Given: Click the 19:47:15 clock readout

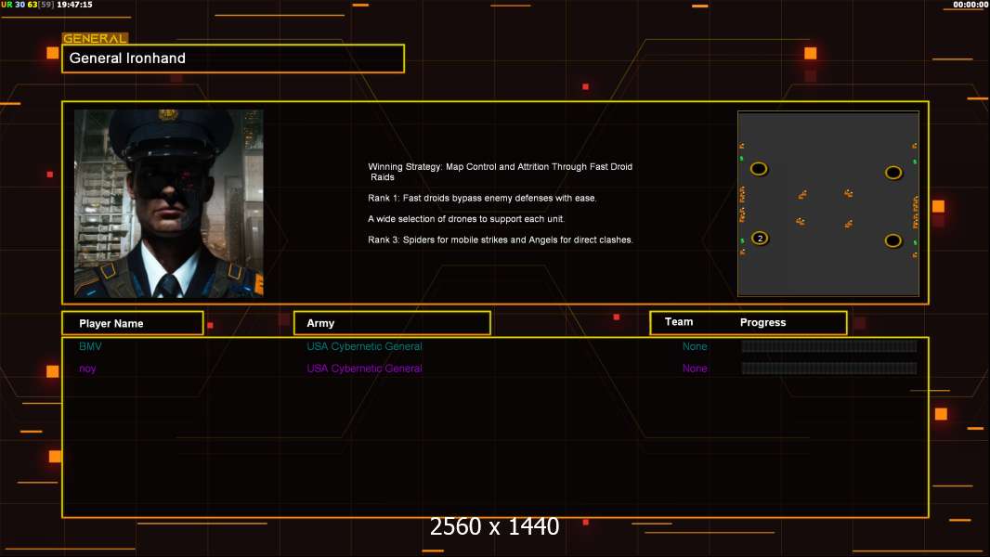Looking at the screenshot, I should pyautogui.click(x=74, y=5).
